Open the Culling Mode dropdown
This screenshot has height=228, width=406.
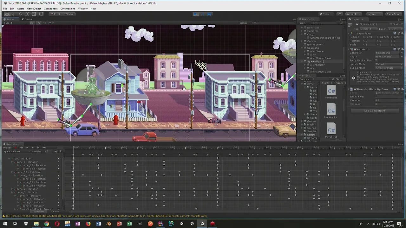click(389, 68)
